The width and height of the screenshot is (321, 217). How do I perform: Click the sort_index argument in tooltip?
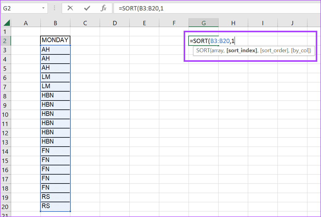pyautogui.click(x=242, y=51)
